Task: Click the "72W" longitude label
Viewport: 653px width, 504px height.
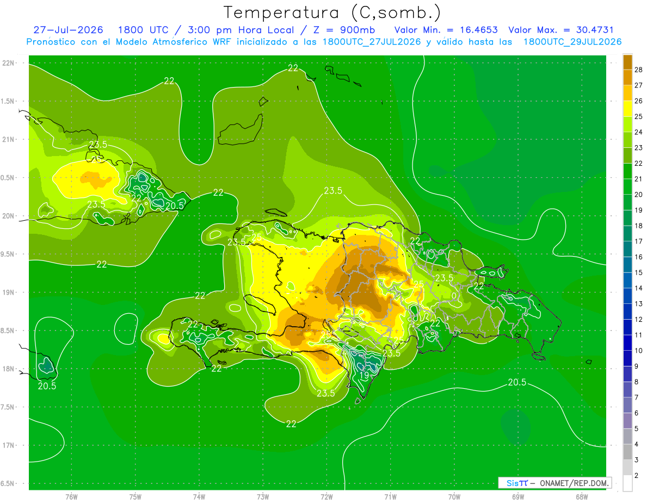Action: click(x=326, y=496)
